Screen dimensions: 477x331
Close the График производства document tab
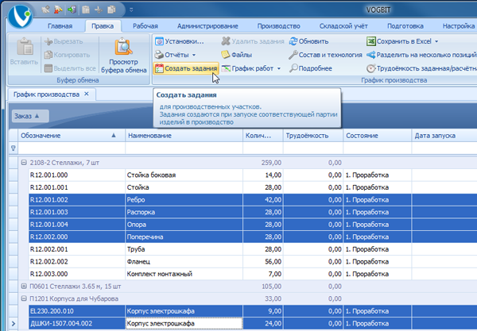coord(88,94)
